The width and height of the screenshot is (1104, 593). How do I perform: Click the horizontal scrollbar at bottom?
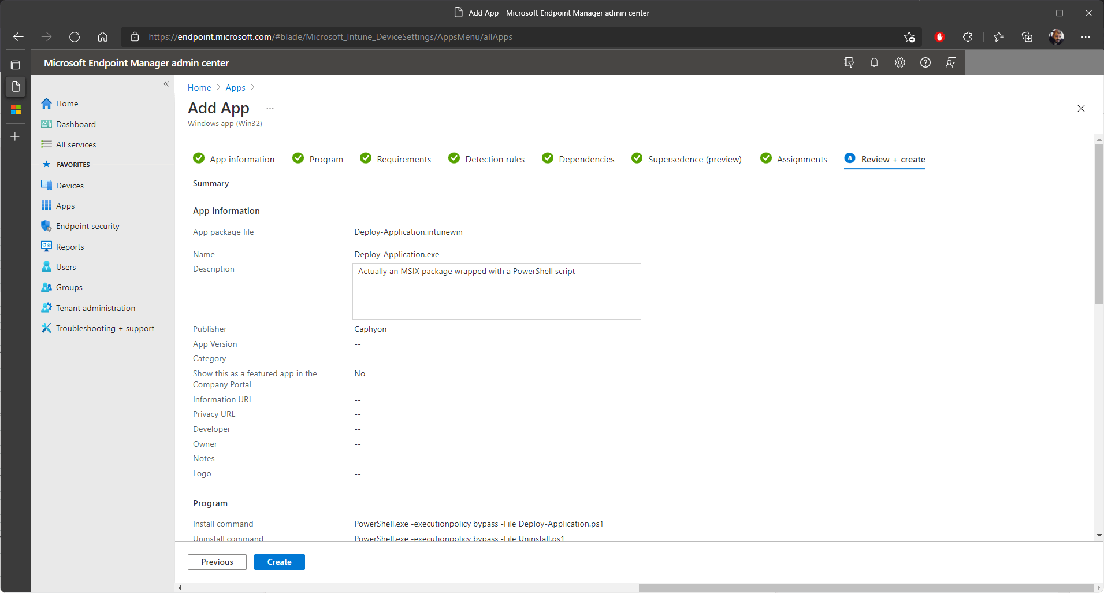click(865, 588)
